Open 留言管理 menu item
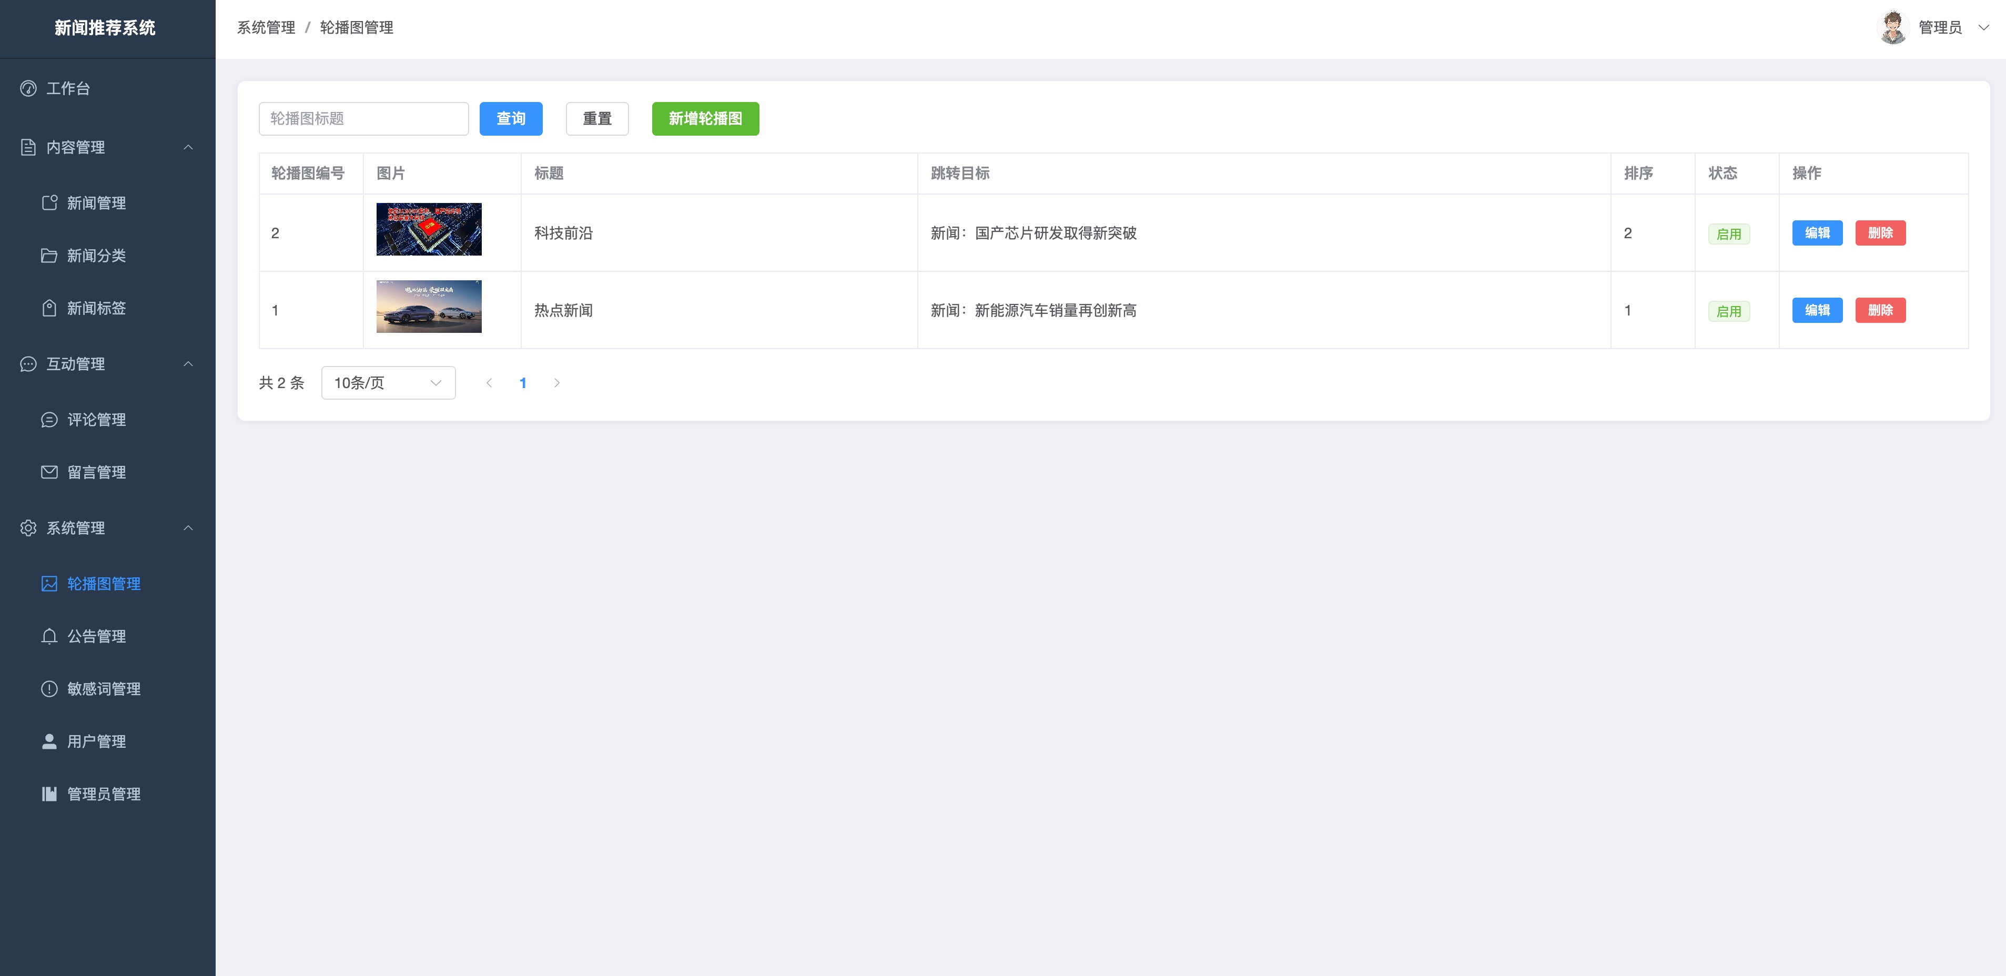The image size is (2006, 976). coord(107,472)
